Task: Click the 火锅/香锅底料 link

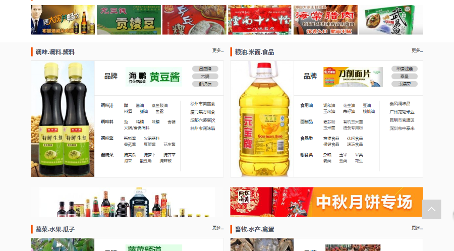Action: click(137, 128)
